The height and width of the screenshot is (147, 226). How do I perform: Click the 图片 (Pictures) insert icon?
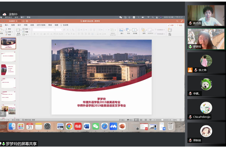(x=122, y=30)
